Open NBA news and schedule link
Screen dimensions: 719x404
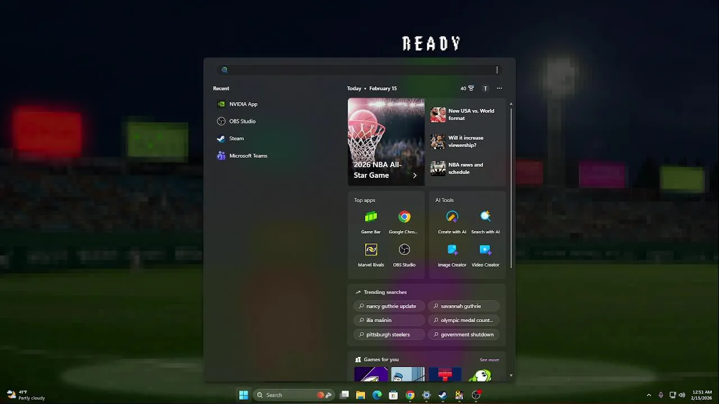click(x=465, y=168)
